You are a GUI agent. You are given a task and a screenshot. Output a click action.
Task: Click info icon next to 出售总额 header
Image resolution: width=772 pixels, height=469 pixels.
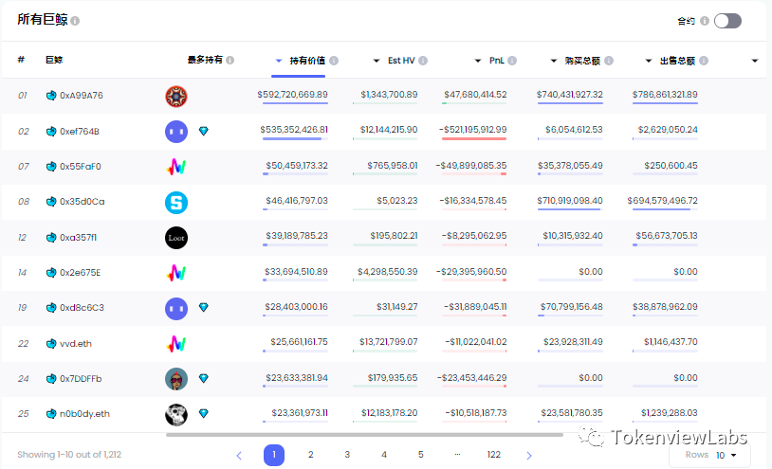(704, 61)
